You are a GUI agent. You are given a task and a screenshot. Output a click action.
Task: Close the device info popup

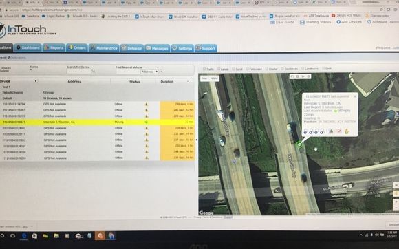point(355,96)
